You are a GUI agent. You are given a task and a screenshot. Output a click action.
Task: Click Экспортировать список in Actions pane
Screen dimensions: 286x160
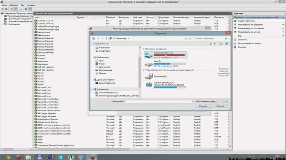coord(250,43)
